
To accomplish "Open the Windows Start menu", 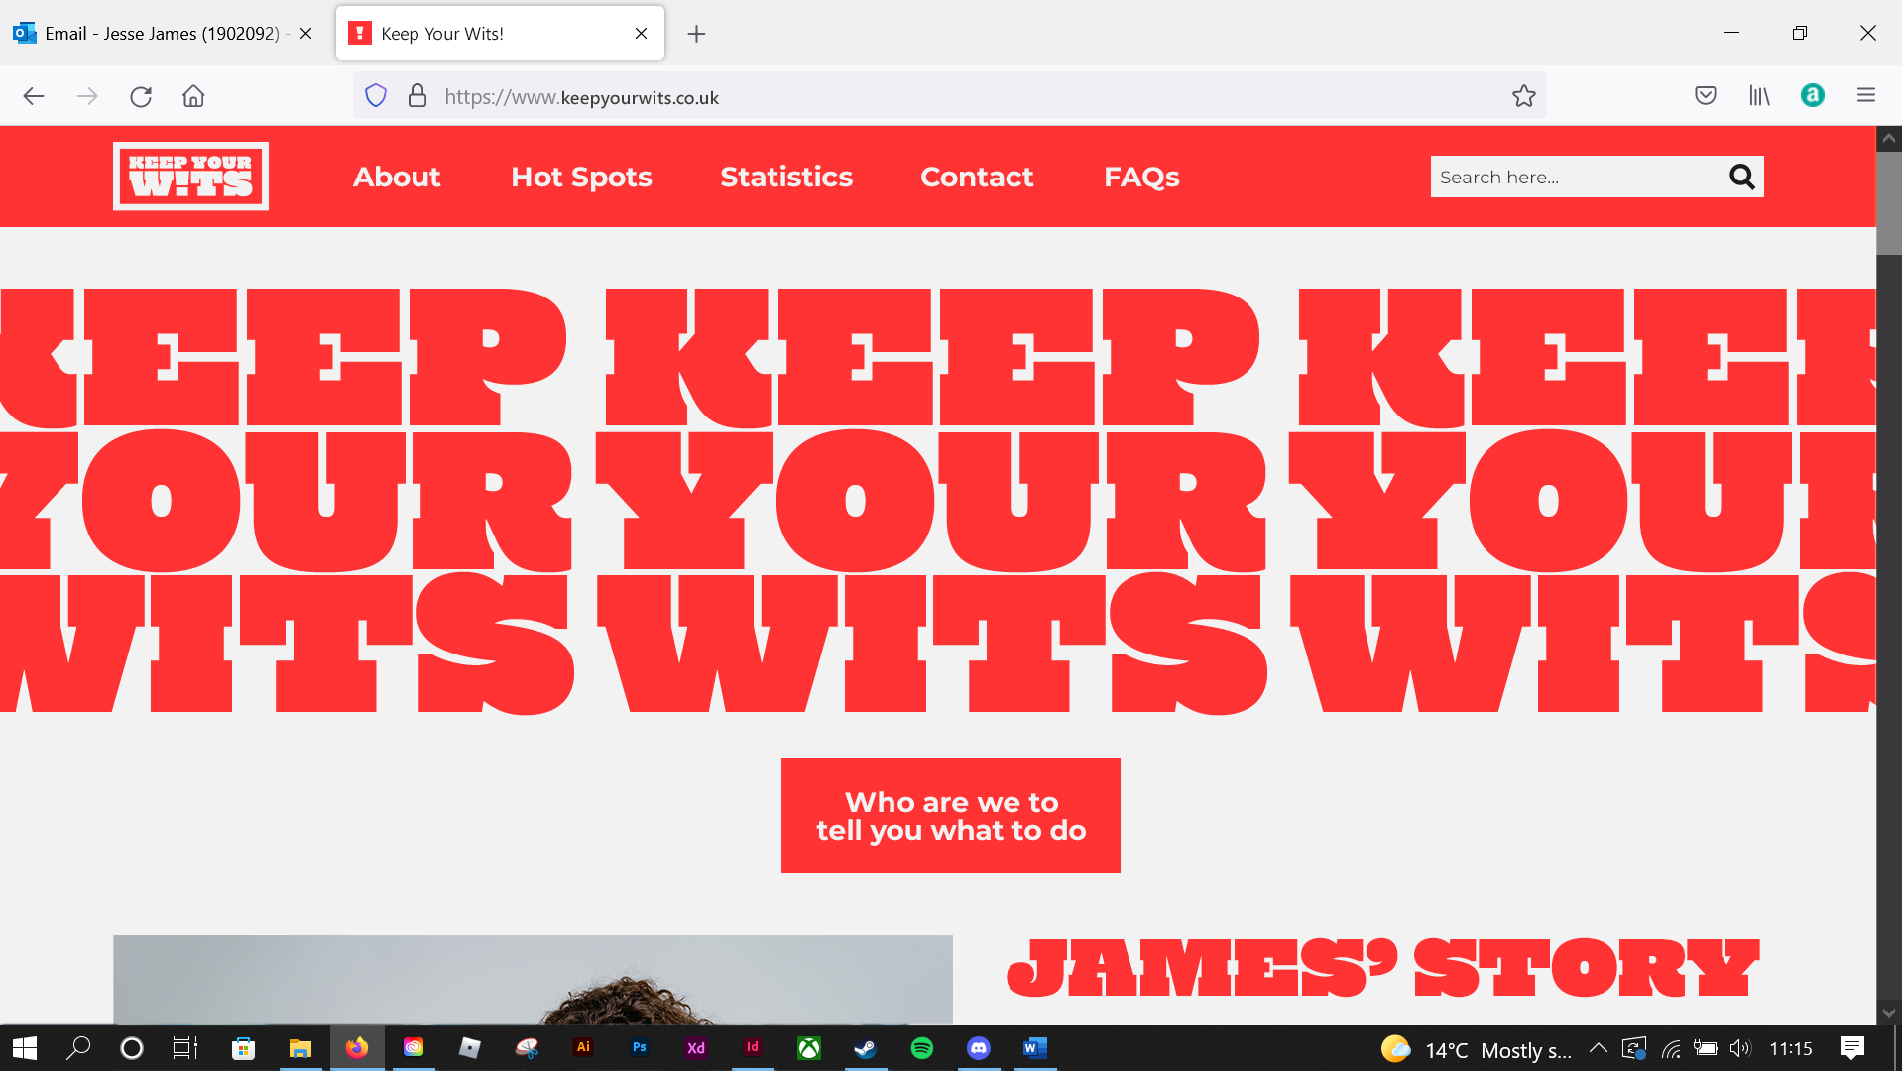I will [25, 1048].
